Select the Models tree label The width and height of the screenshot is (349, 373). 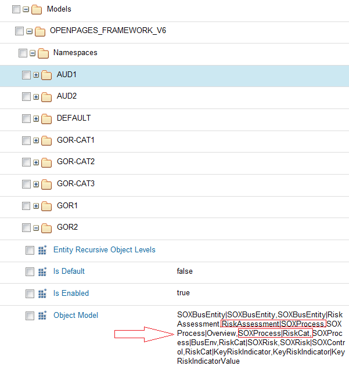tap(59, 9)
